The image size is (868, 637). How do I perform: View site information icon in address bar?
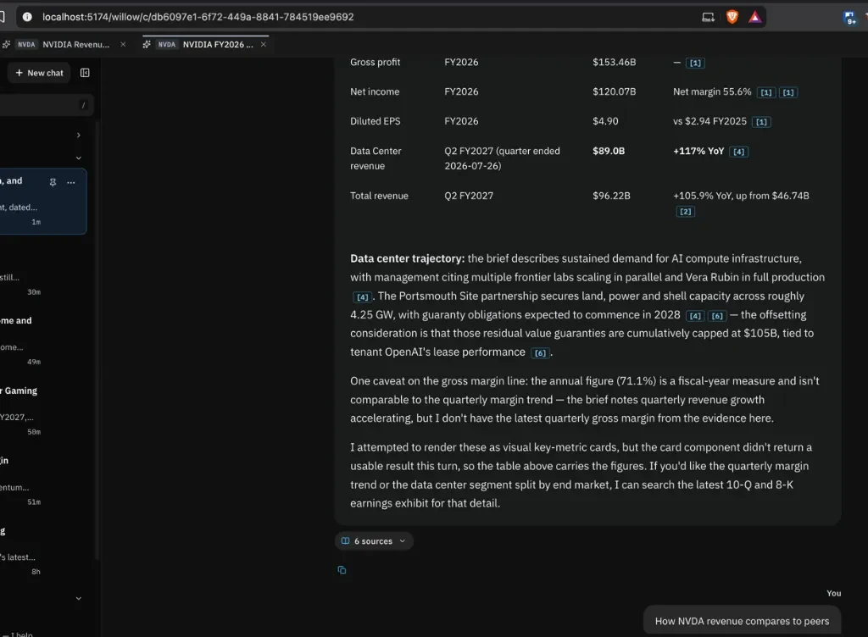[x=27, y=17]
